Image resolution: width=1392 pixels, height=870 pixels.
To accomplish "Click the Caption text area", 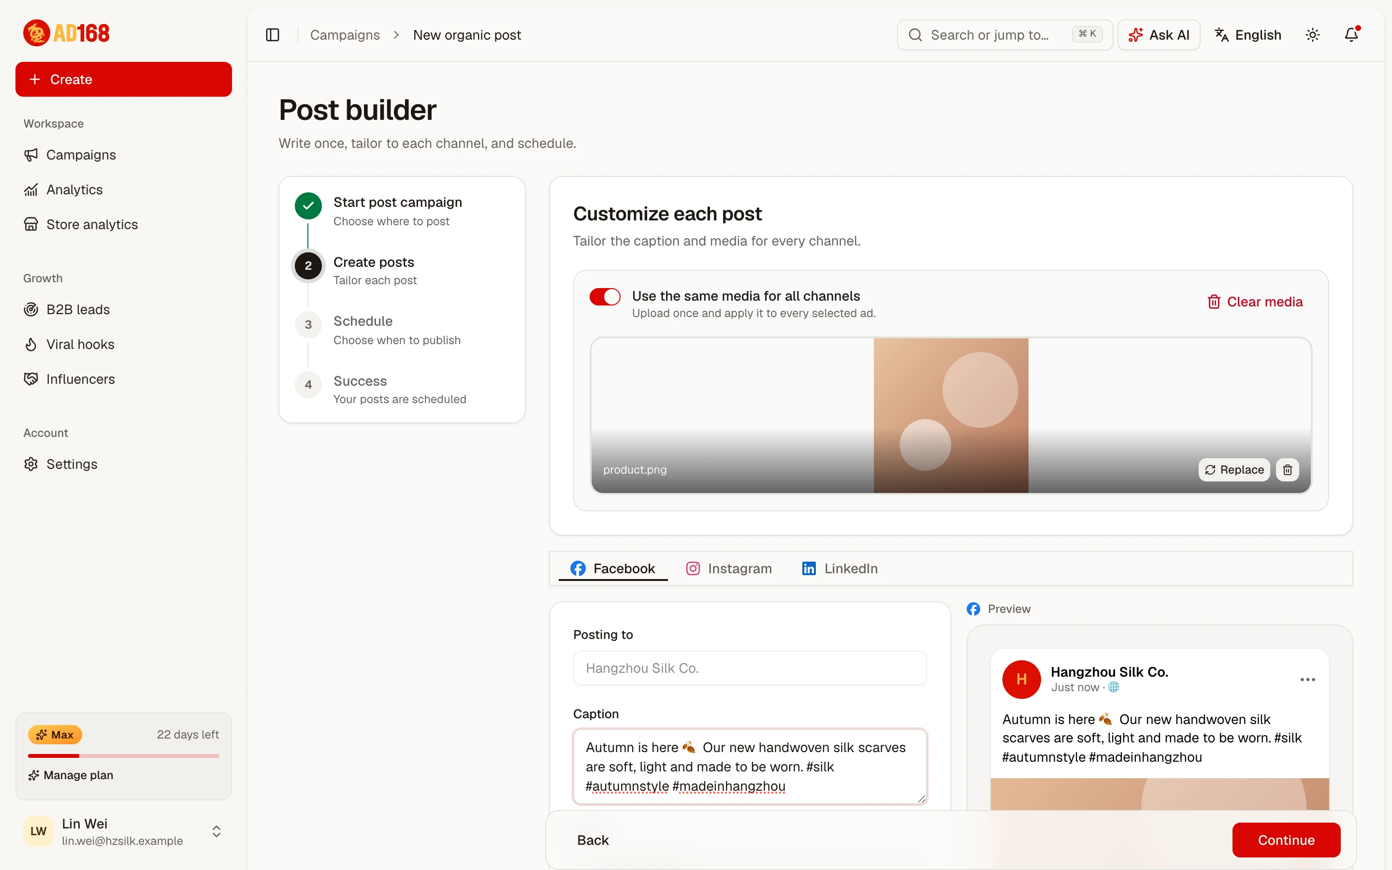I will coord(750,767).
